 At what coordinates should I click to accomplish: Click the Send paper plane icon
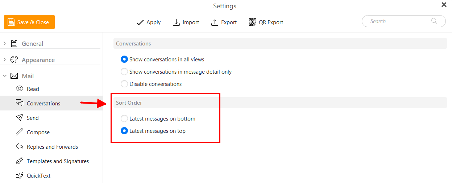(20, 117)
